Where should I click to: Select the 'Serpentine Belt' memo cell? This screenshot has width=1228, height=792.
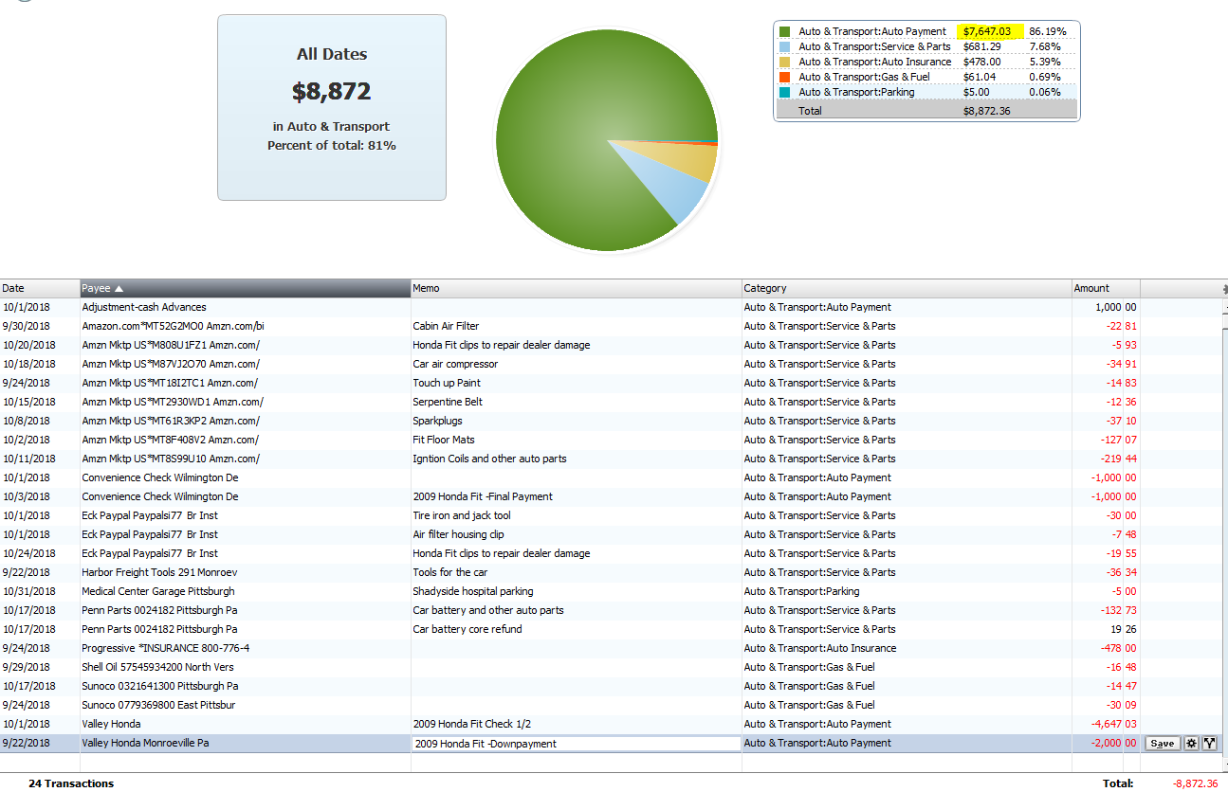[576, 402]
